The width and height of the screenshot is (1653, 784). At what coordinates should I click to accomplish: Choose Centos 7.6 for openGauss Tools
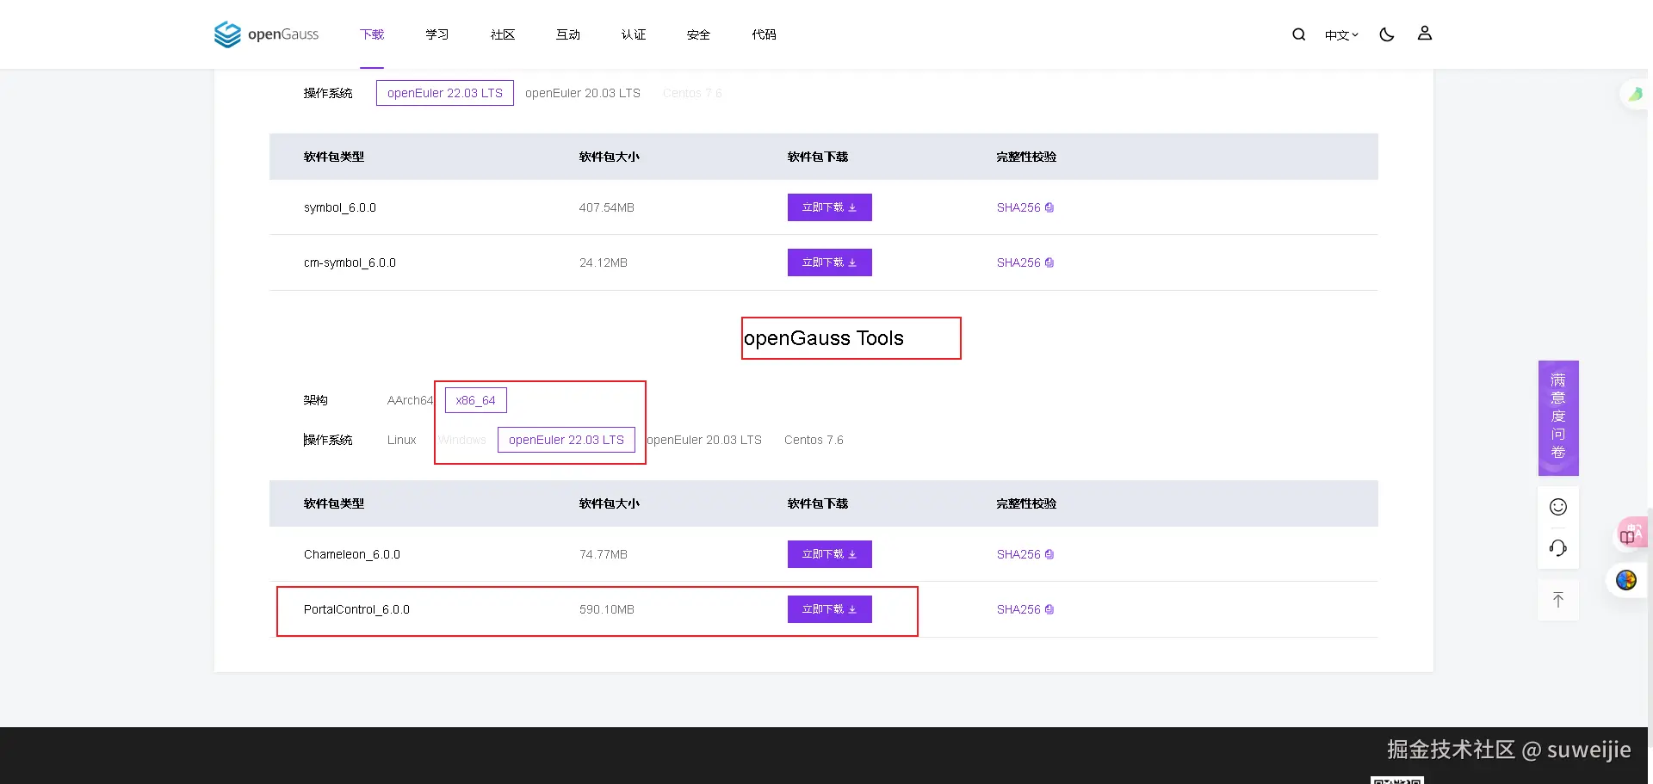814,440
